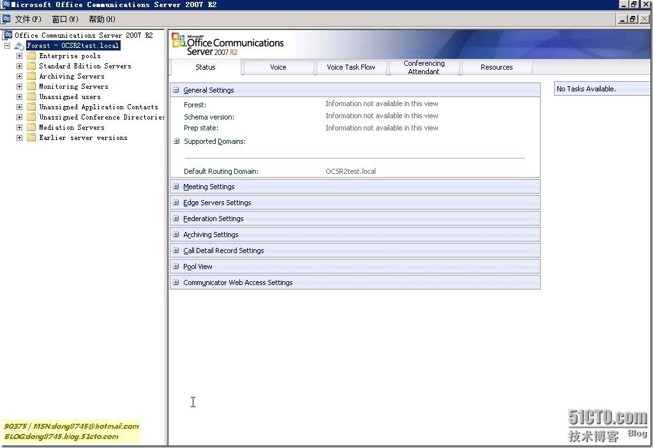The width and height of the screenshot is (653, 448).
Task: Expand Communicator Web Access Settings section
Action: tap(176, 282)
